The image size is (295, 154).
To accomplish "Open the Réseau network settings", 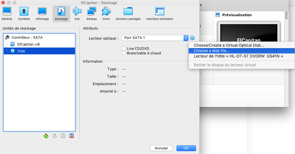I will pyautogui.click(x=91, y=14).
